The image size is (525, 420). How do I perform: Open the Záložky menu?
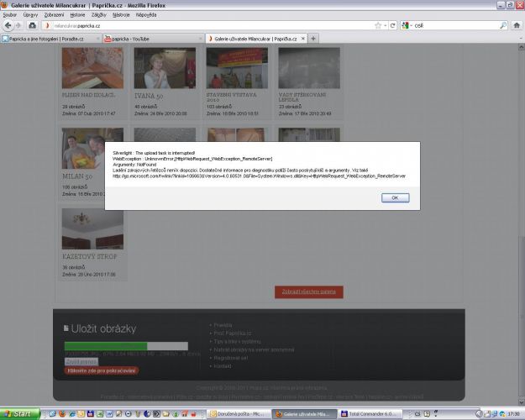pos(99,15)
